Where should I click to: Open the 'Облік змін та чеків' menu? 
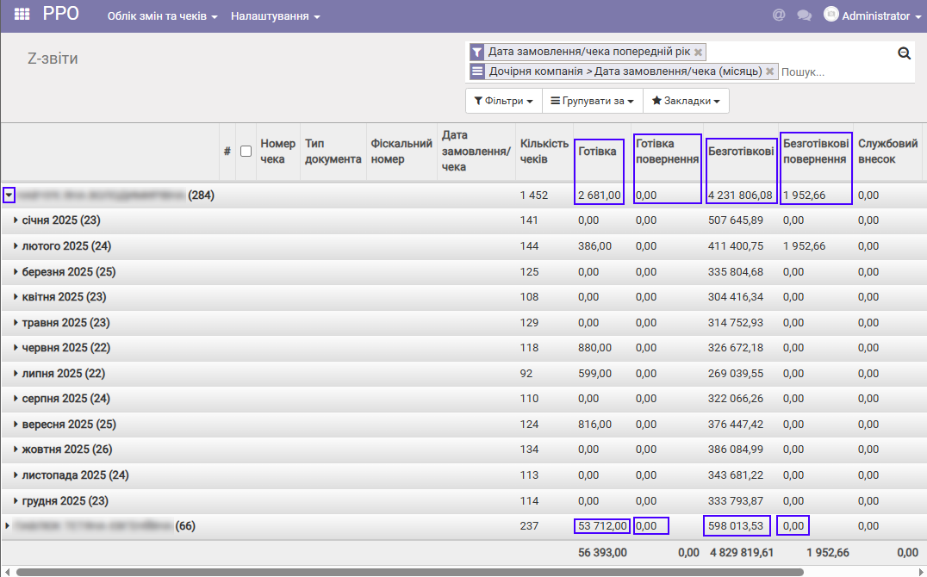(x=162, y=16)
